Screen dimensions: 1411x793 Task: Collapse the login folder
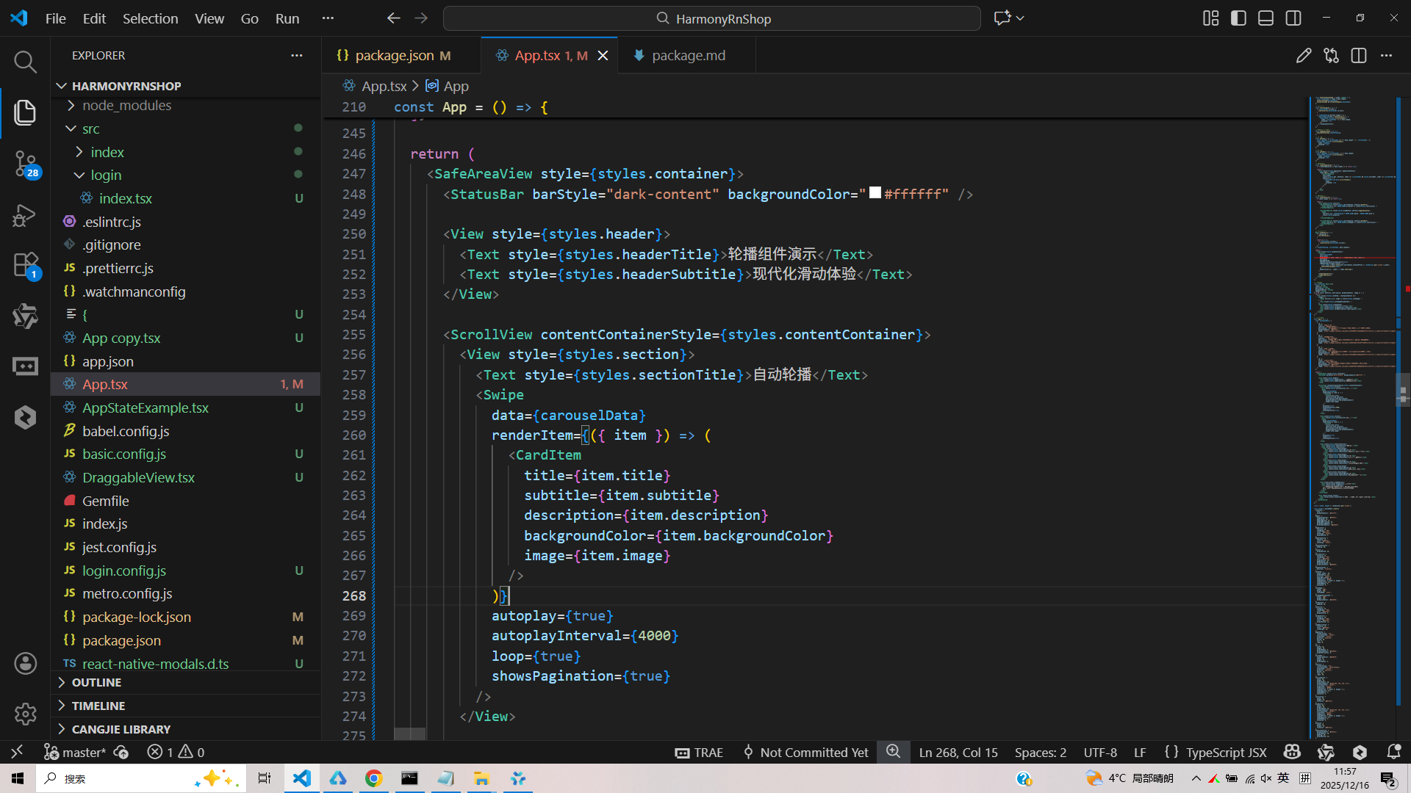106,175
